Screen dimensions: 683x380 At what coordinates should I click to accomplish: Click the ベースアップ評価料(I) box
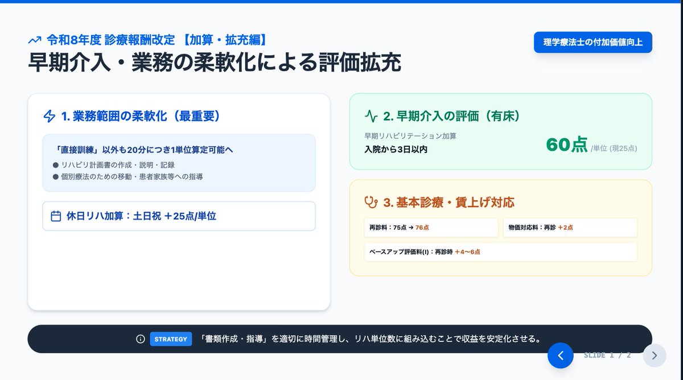[501, 251]
